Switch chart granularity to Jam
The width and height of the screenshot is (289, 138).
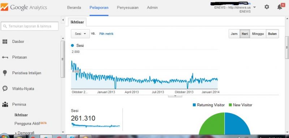point(234,34)
